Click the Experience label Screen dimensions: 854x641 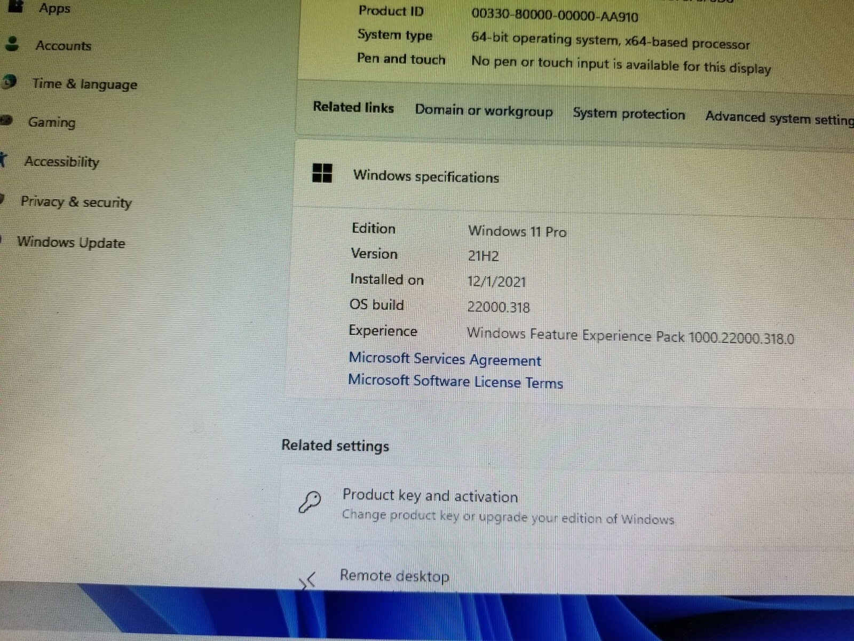383,331
